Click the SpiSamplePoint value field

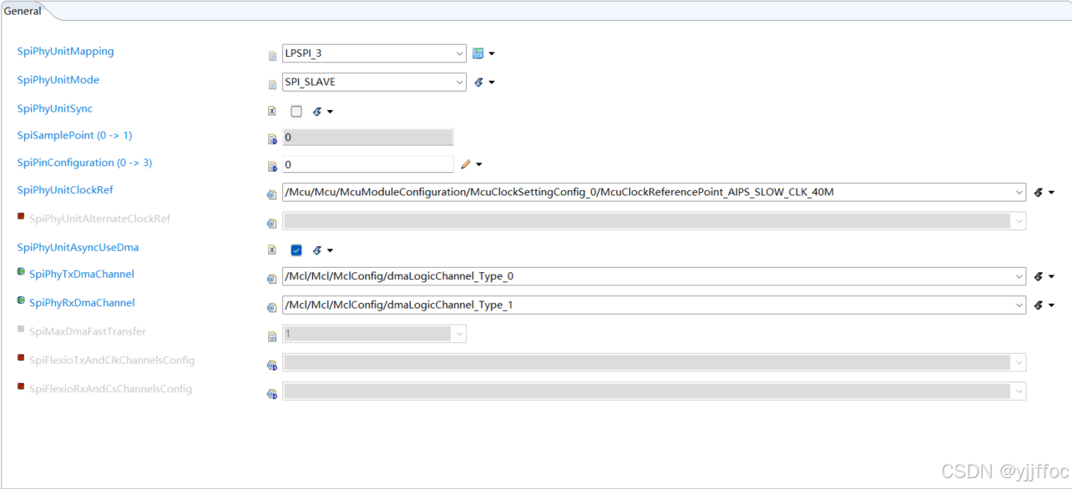coord(368,137)
